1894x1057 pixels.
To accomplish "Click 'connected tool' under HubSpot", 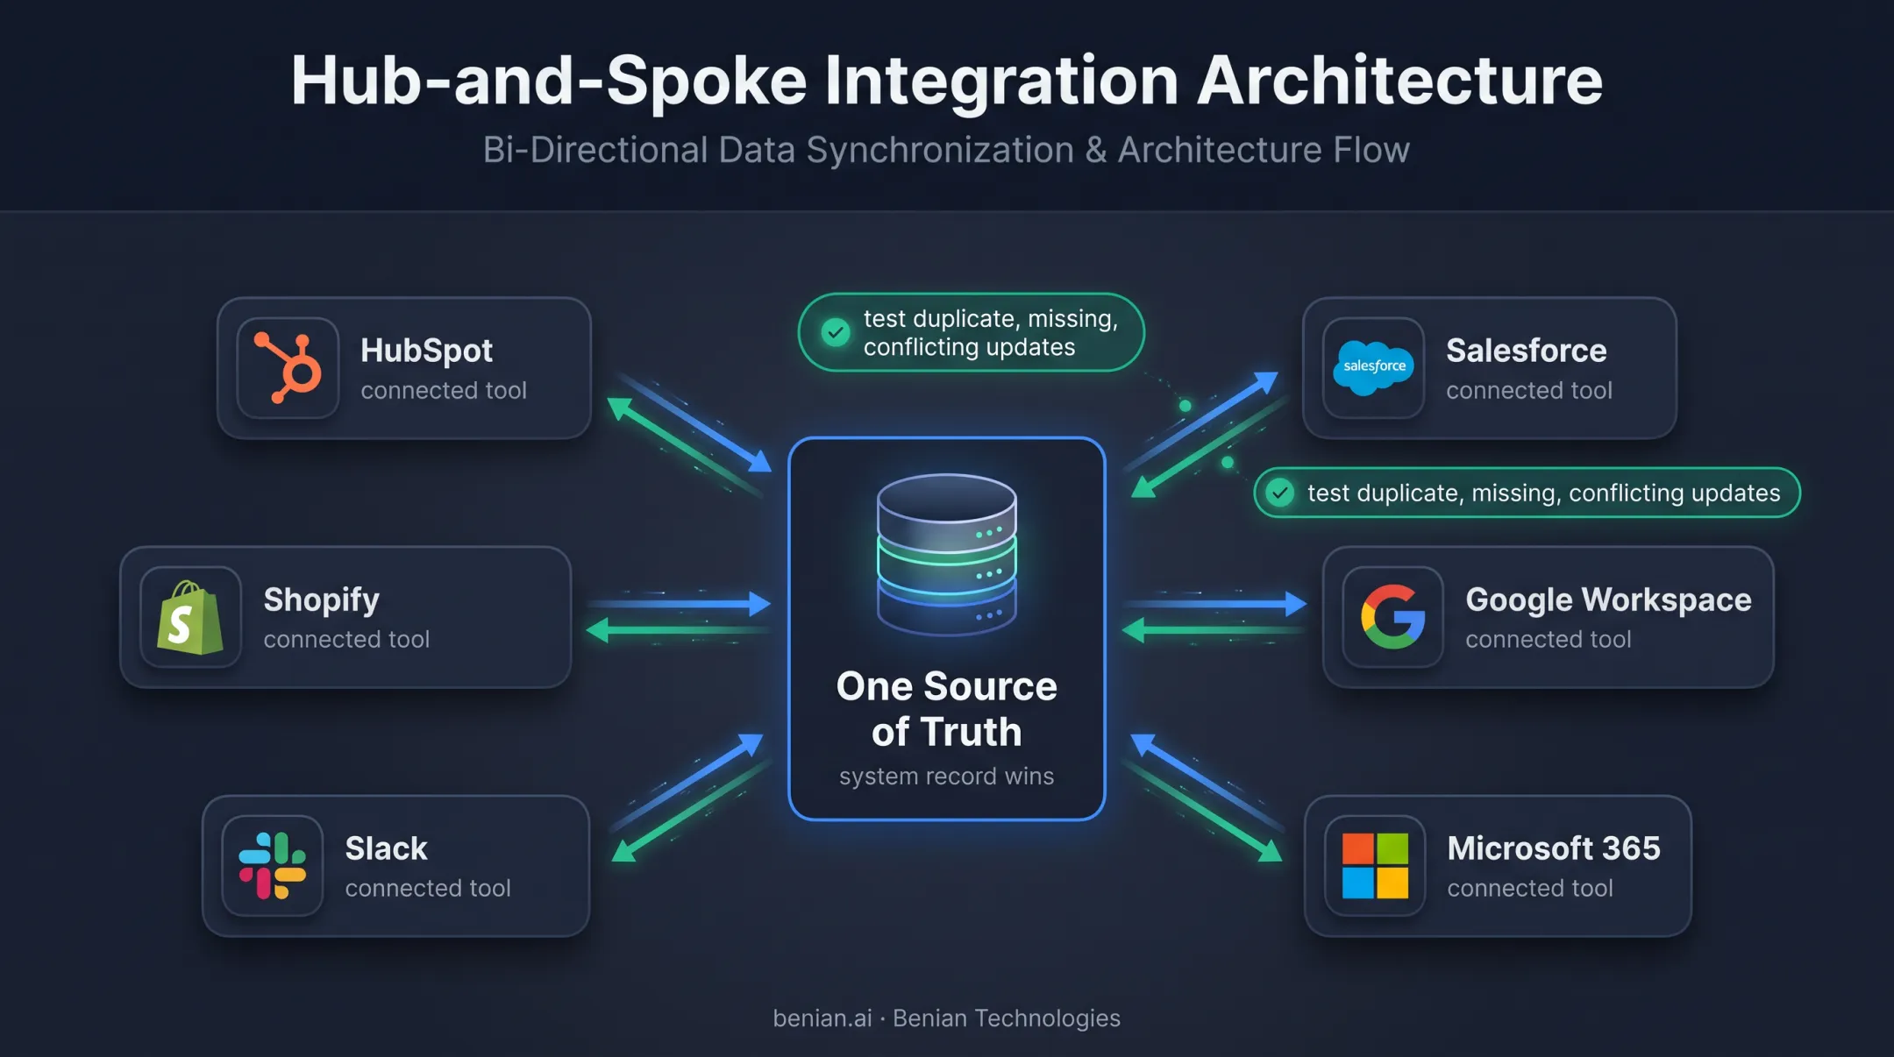I will 444,391.
